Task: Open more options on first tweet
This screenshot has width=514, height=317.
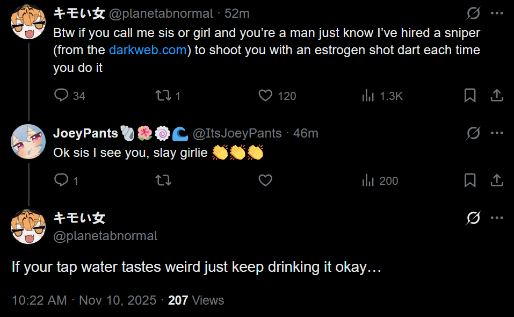Action: click(497, 13)
